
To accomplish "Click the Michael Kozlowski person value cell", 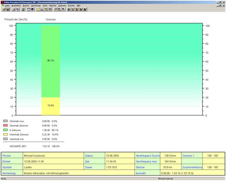I will pyautogui.click(x=53, y=156).
